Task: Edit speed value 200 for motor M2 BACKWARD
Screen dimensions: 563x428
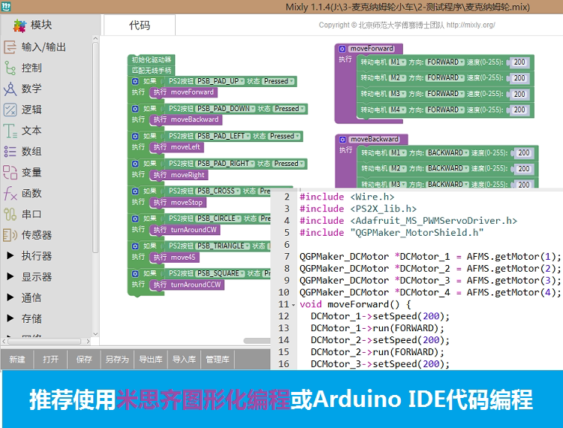Action: [x=523, y=169]
